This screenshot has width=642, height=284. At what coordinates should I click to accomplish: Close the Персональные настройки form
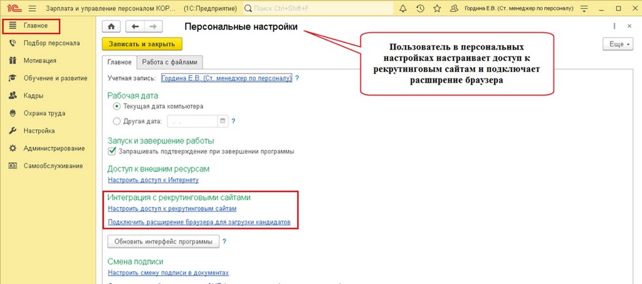point(629,26)
